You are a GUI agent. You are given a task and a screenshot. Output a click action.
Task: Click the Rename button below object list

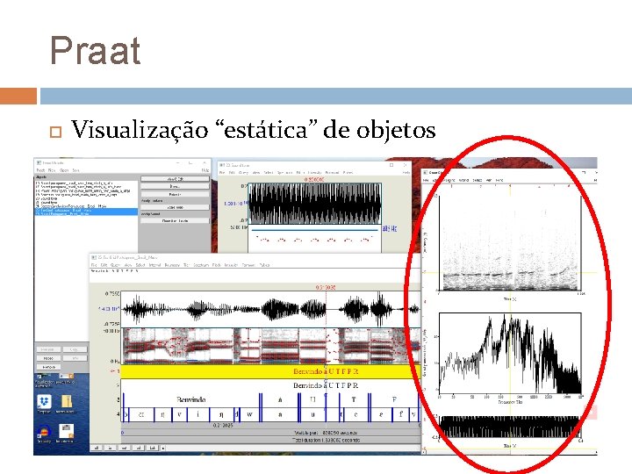[49, 349]
